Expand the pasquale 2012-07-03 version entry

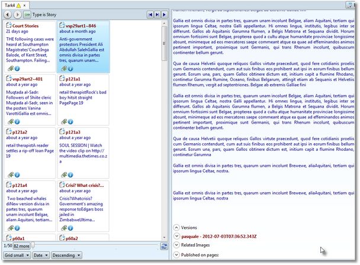tap(176, 236)
